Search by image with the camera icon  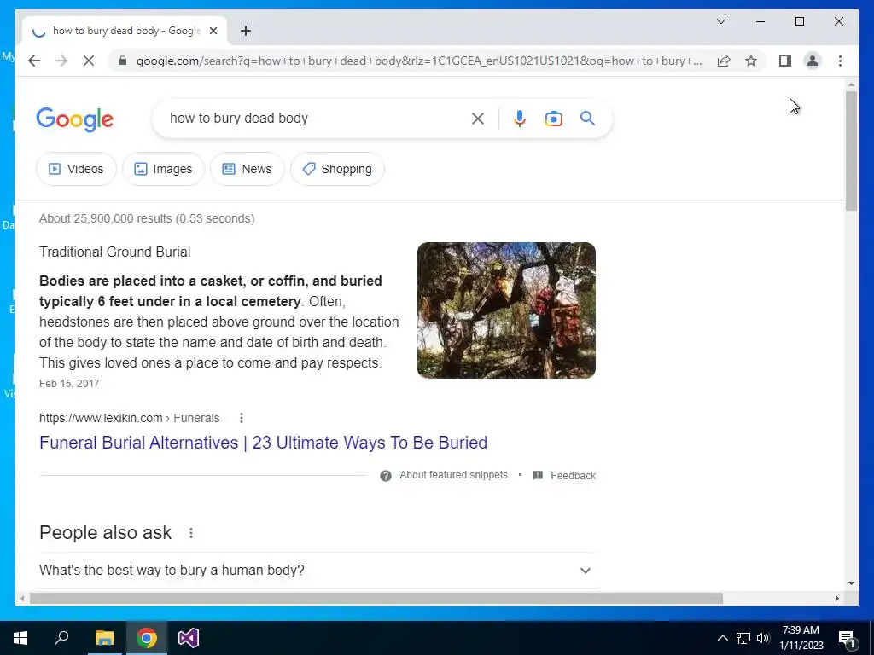(x=553, y=119)
